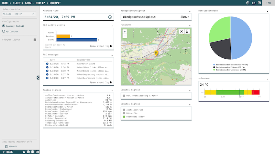Click the Cockpit Layout lock icon
This screenshot has height=154, width=275.
[x=35, y=40]
